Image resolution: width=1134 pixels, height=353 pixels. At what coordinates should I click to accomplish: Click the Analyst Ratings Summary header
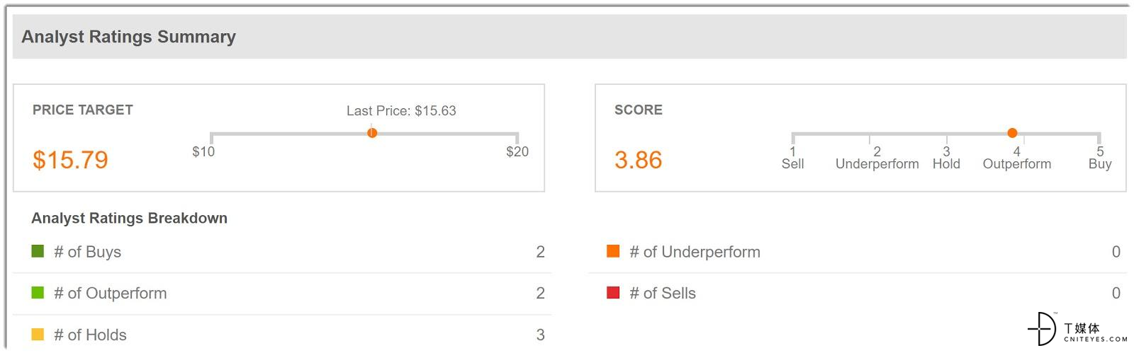point(128,37)
